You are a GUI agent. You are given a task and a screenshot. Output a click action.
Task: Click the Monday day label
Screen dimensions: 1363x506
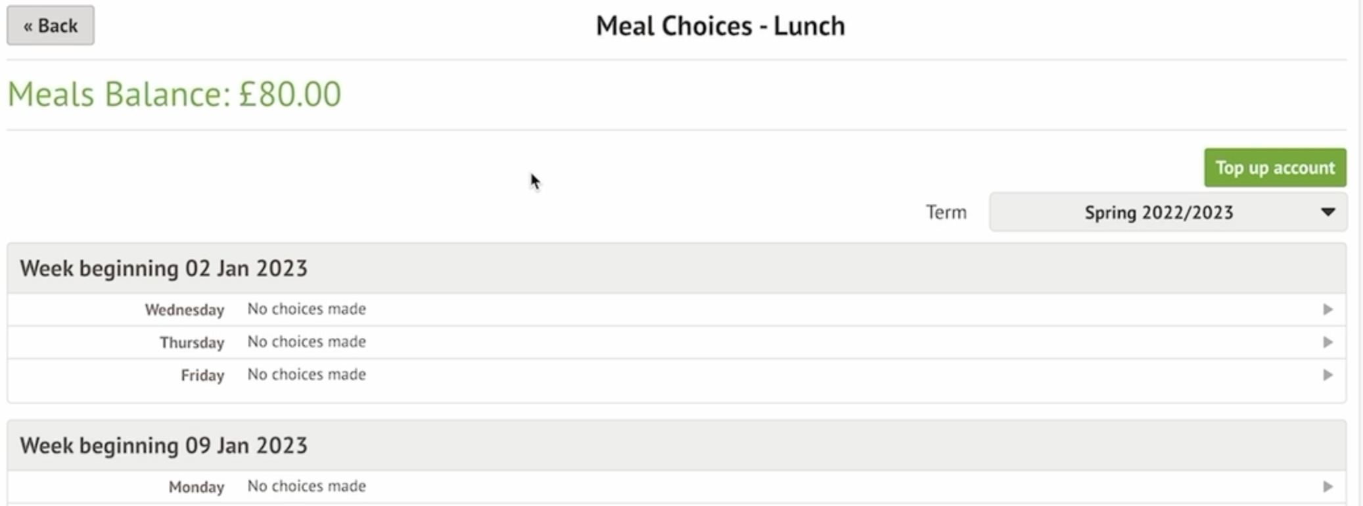(x=196, y=487)
